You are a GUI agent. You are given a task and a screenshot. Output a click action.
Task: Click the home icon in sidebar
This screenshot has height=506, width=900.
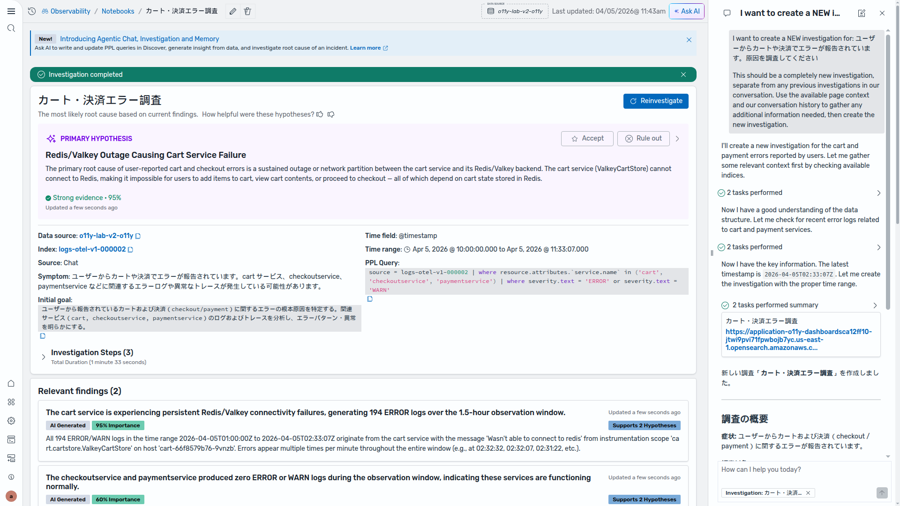tap(11, 383)
